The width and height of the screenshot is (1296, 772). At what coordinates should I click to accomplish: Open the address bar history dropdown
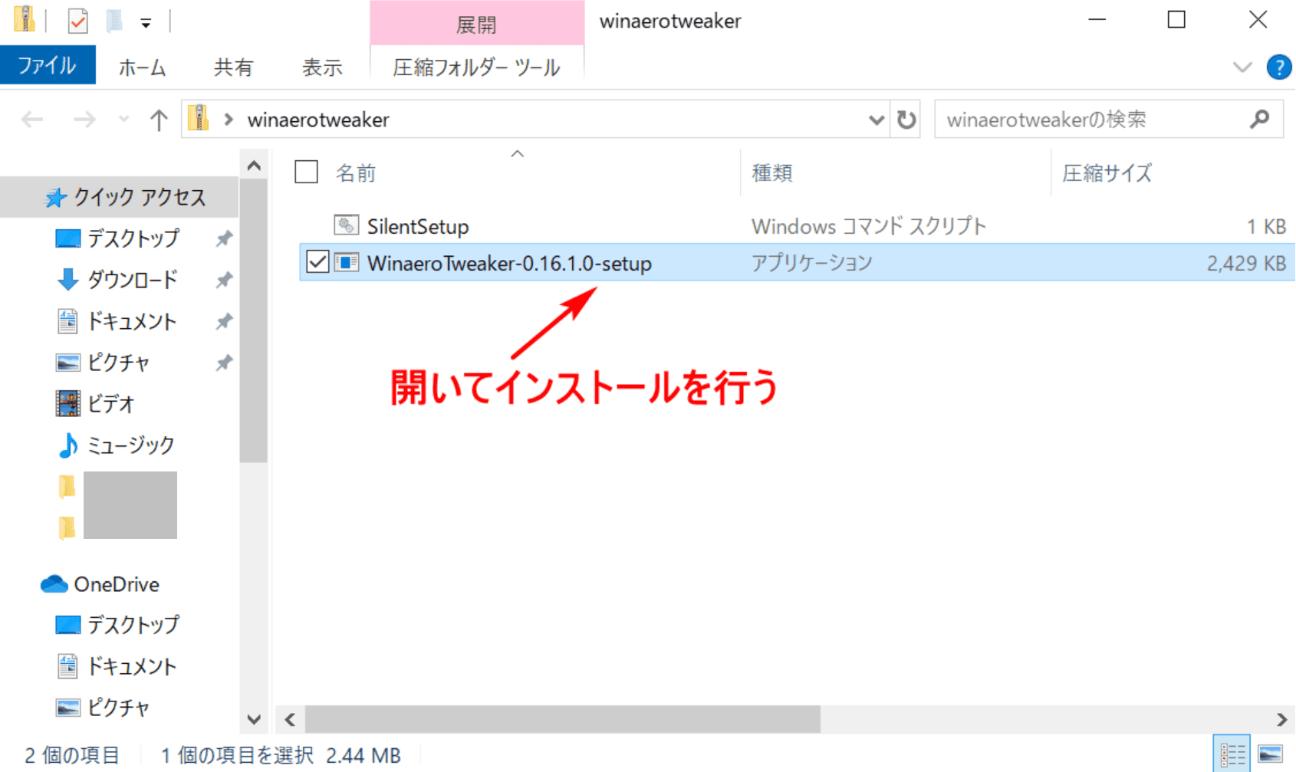876,120
